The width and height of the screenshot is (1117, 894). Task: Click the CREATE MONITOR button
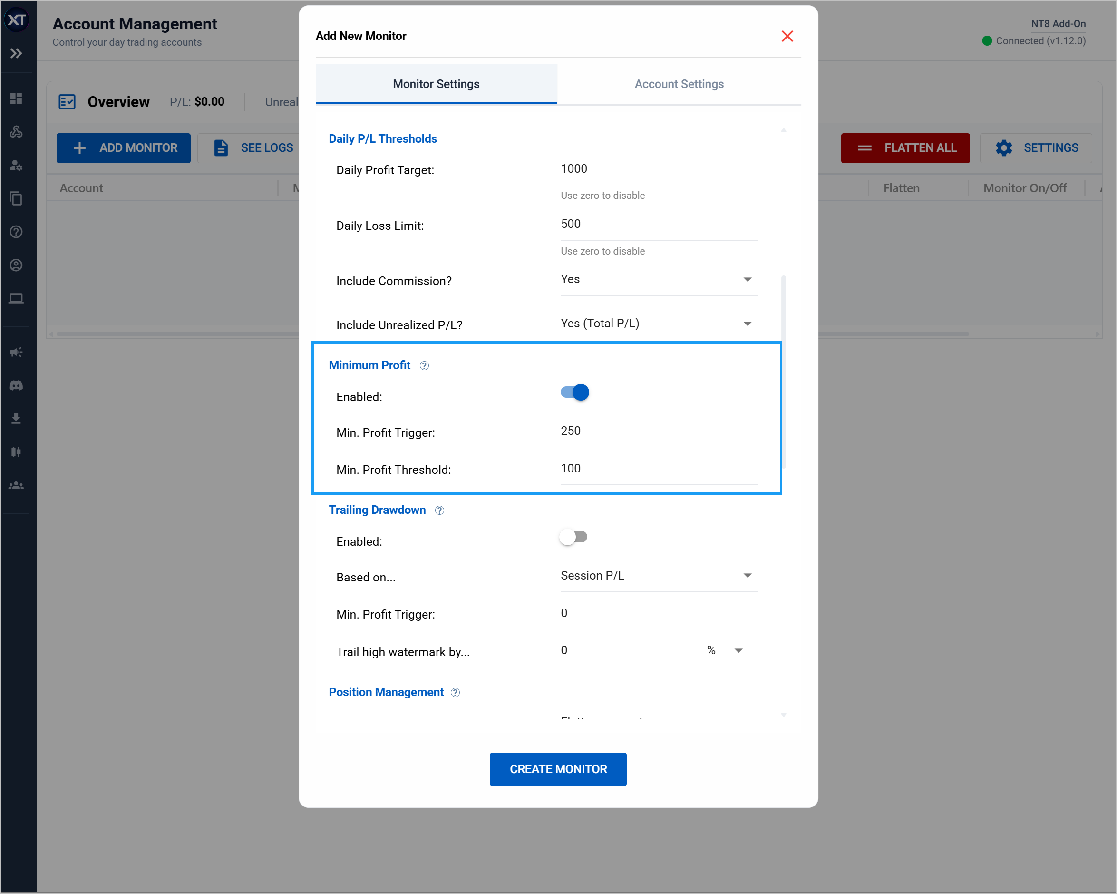tap(558, 769)
